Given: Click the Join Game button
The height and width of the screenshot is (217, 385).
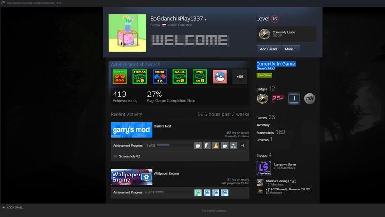Looking at the screenshot, I should [264, 75].
